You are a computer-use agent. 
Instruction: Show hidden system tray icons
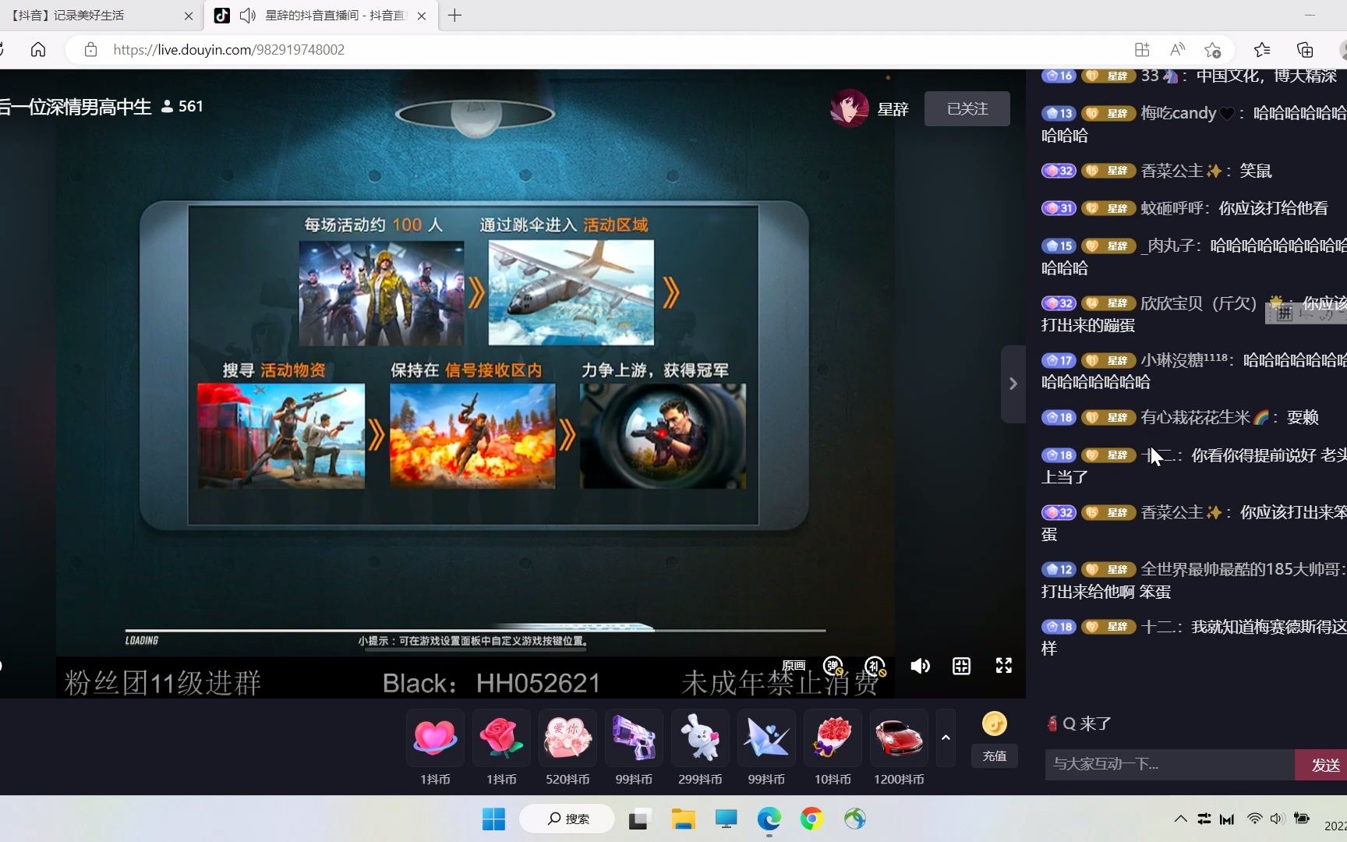click(x=1181, y=819)
